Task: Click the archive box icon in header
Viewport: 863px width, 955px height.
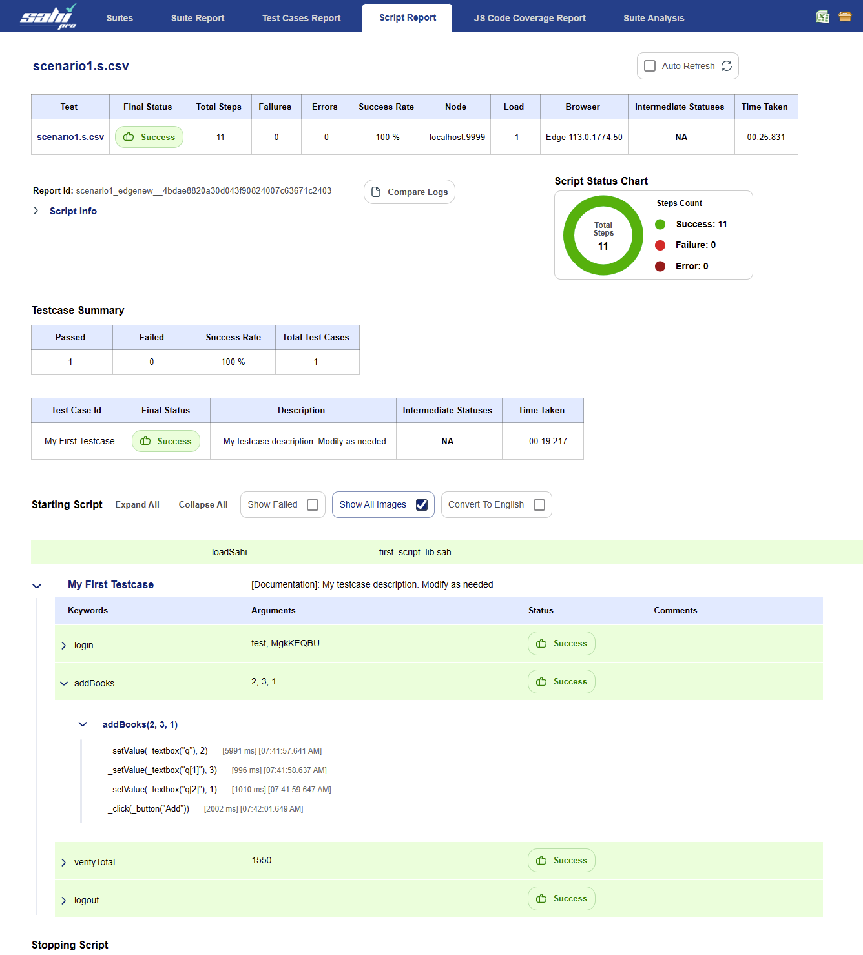Action: click(845, 17)
